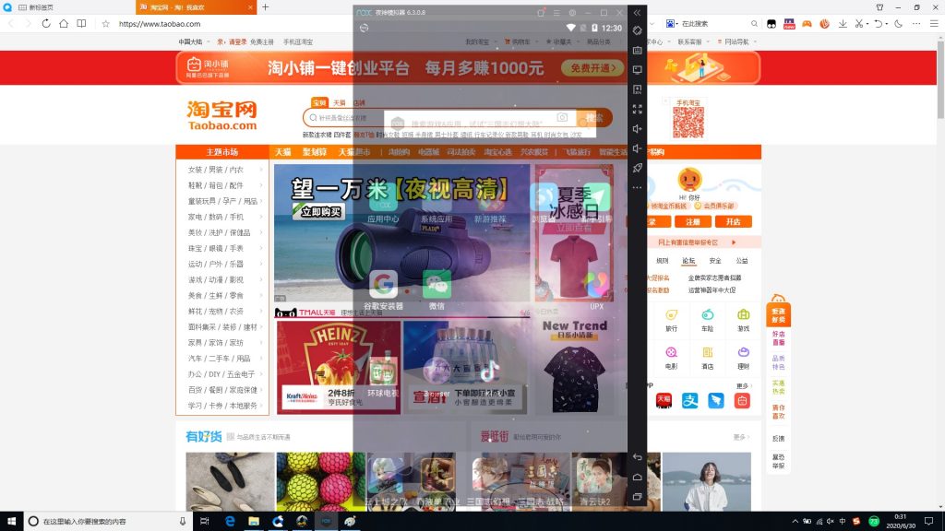Select the 天猫 tab above the search box
Screen dimensions: 945x531
(x=340, y=102)
